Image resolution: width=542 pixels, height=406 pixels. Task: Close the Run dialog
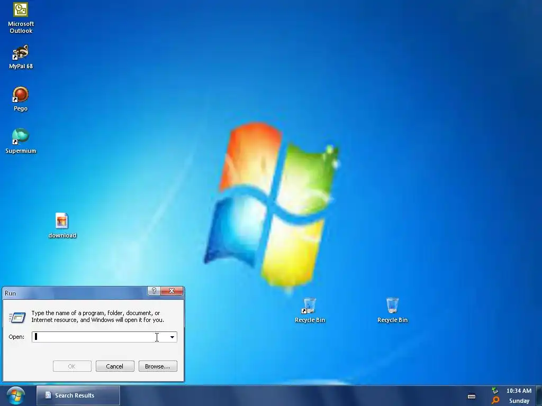[172, 291]
